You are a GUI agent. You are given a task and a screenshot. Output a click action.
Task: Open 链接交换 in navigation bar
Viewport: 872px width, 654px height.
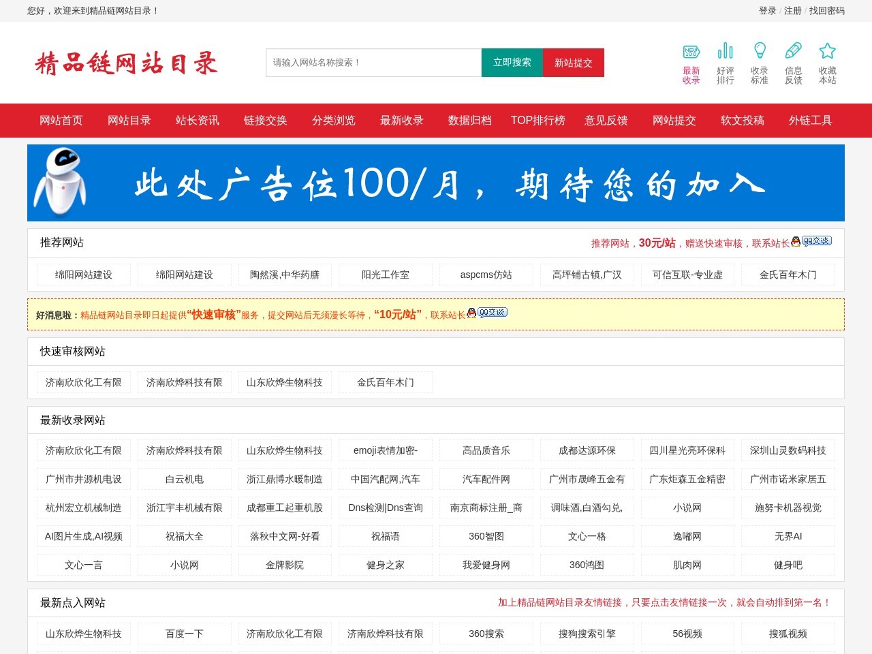[x=266, y=121]
